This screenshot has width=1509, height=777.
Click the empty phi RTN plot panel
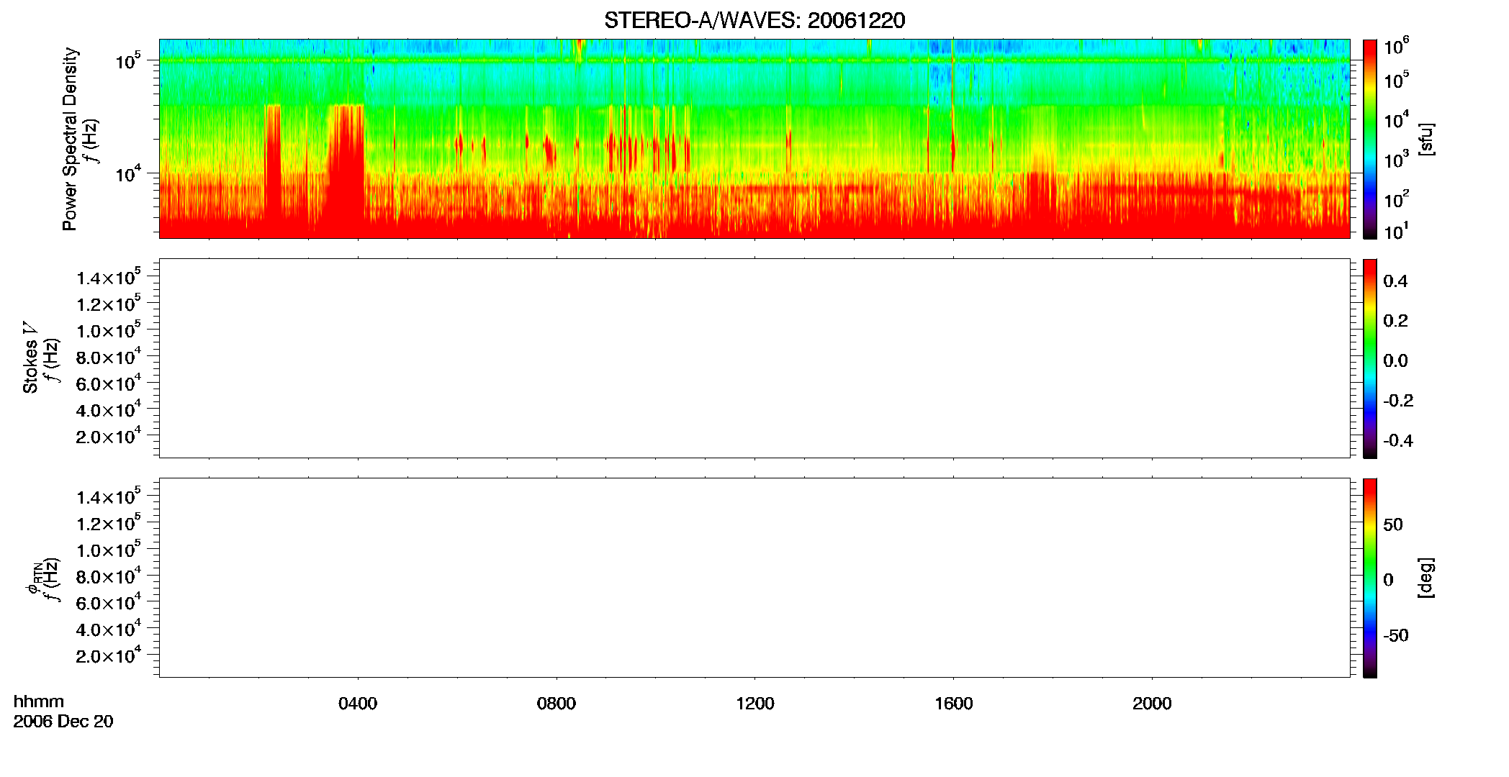754,578
